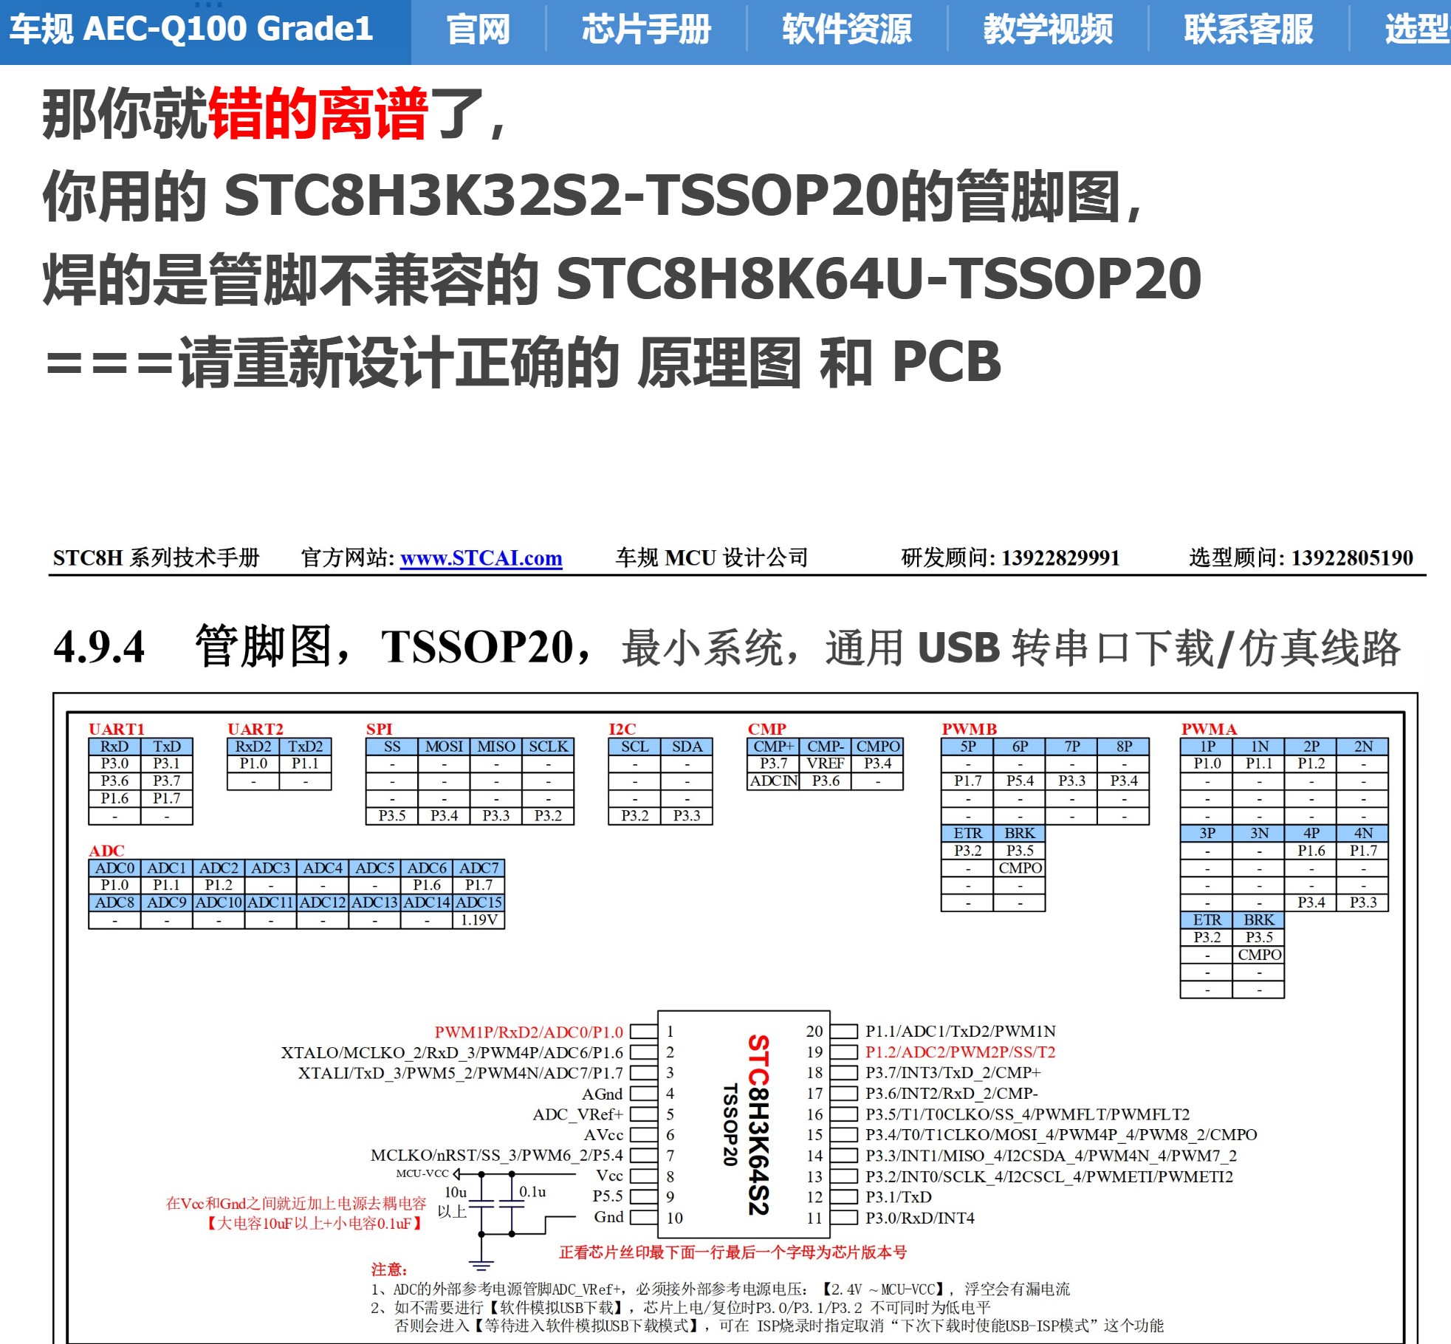Click the Gnd pin 10 label
This screenshot has width=1451, height=1344.
click(x=608, y=1217)
